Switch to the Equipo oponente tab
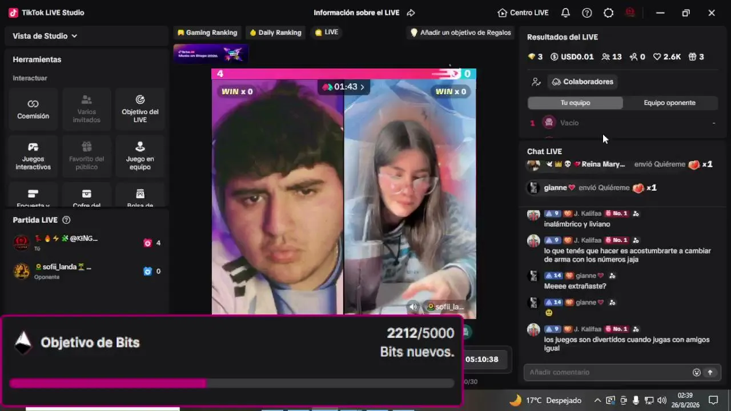The height and width of the screenshot is (411, 731). pos(670,103)
